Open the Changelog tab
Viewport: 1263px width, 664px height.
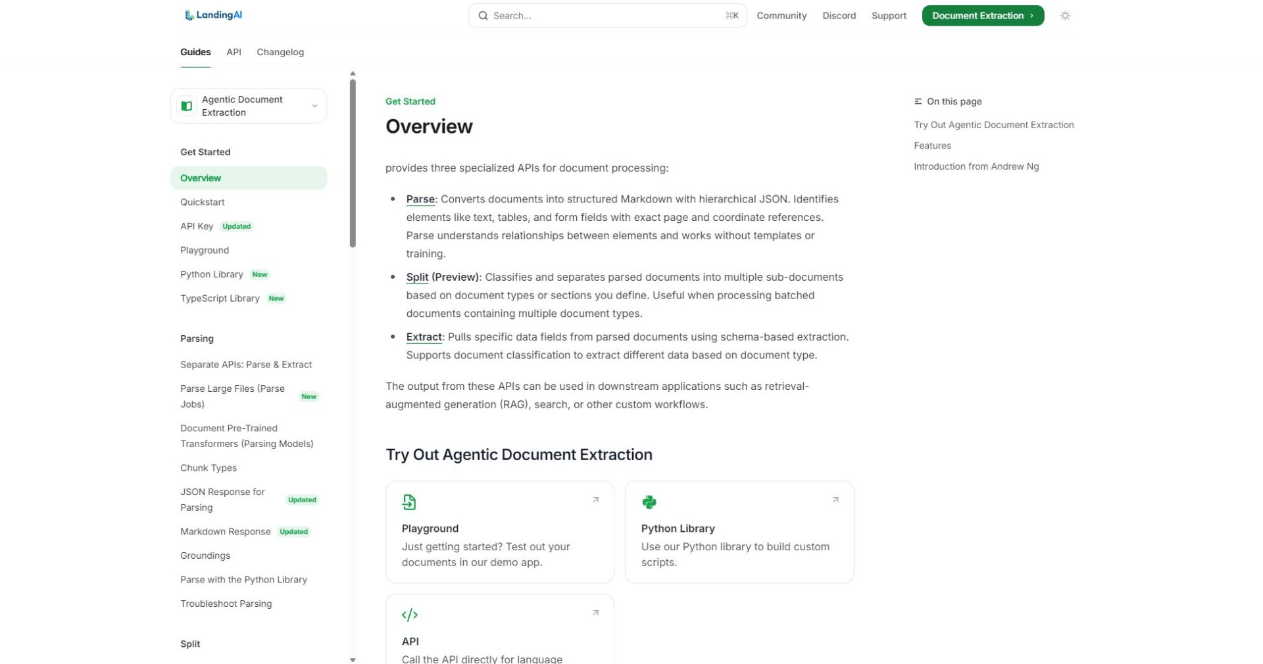(280, 52)
